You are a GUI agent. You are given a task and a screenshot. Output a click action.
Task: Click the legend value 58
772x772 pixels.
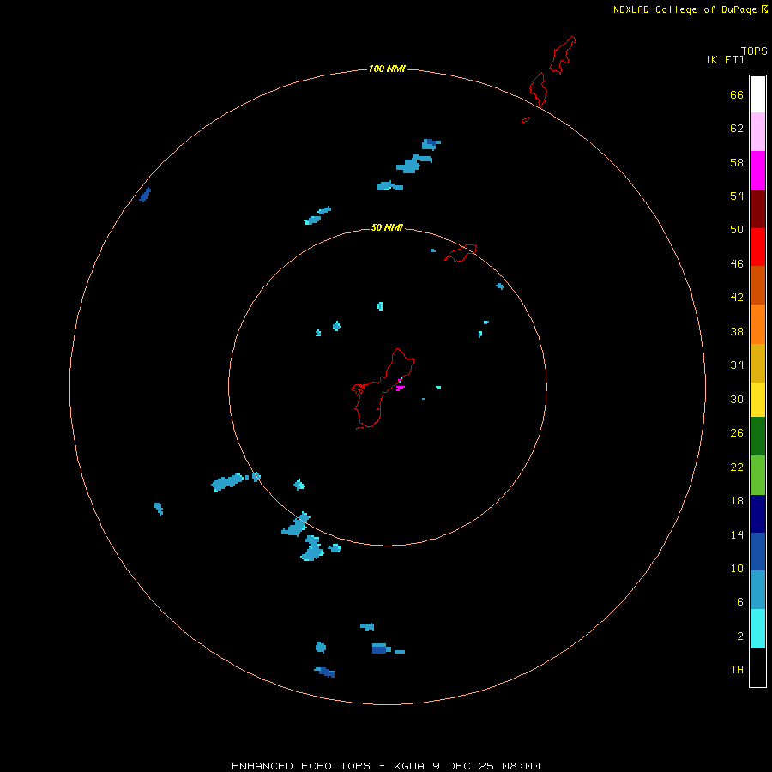(737, 162)
